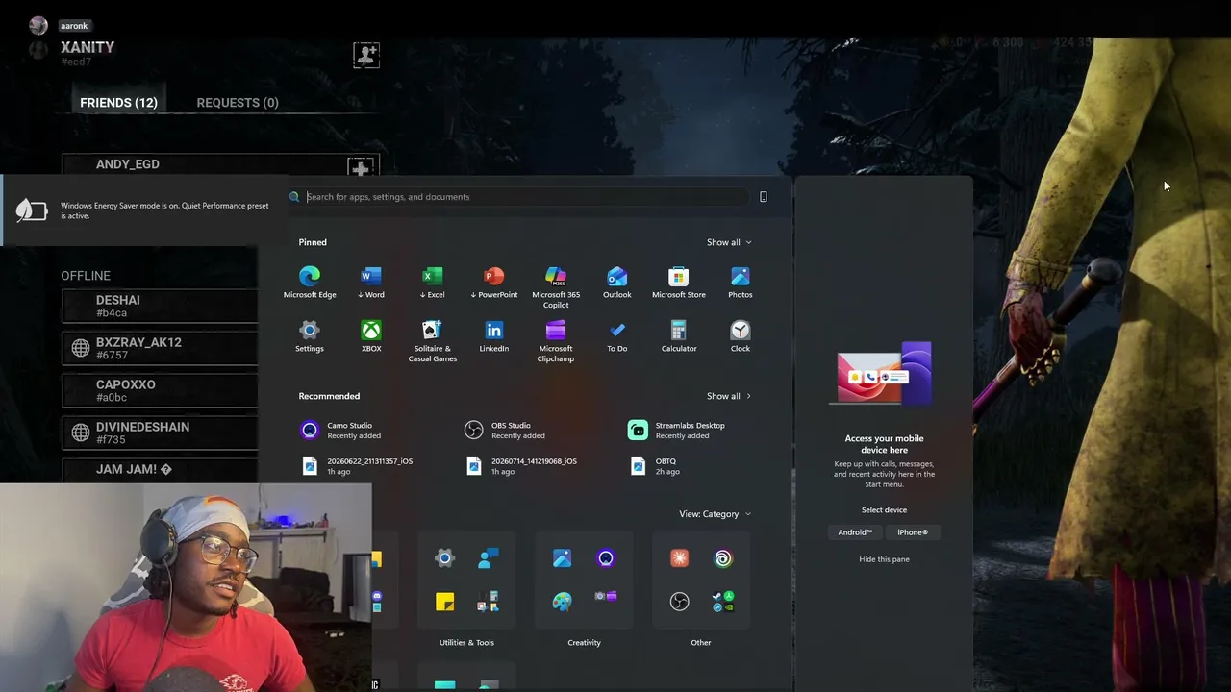
Task: Open the Photos app in Pinned
Action: 741,283
